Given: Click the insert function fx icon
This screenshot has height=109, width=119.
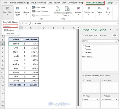Looking at the screenshot, I should pyautogui.click(x=30, y=23).
